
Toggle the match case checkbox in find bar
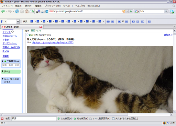point(113,119)
